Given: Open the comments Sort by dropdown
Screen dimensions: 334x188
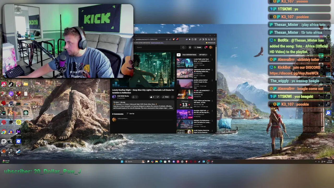Looking at the screenshot, I should (x=130, y=114).
